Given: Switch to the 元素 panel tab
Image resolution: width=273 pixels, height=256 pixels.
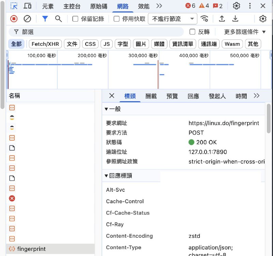Looking at the screenshot, I should [48, 5].
